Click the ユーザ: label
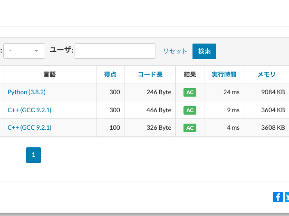289x216 pixels. [61, 50]
